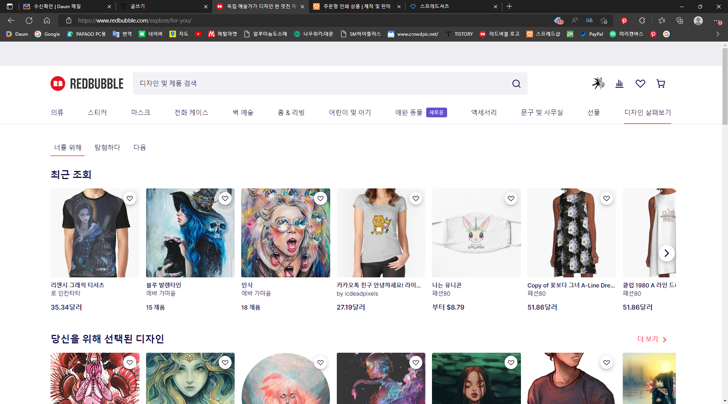Open the 홈 & 리빙 category menu

[x=291, y=113]
